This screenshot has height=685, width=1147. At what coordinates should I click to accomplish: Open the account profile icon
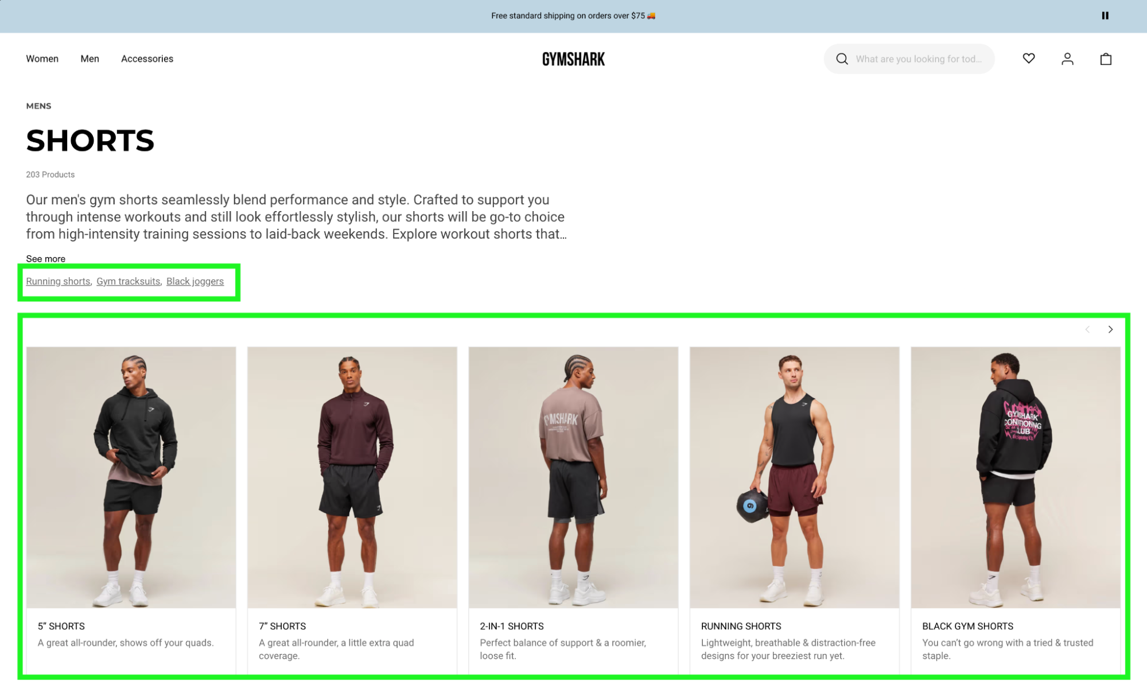point(1067,59)
